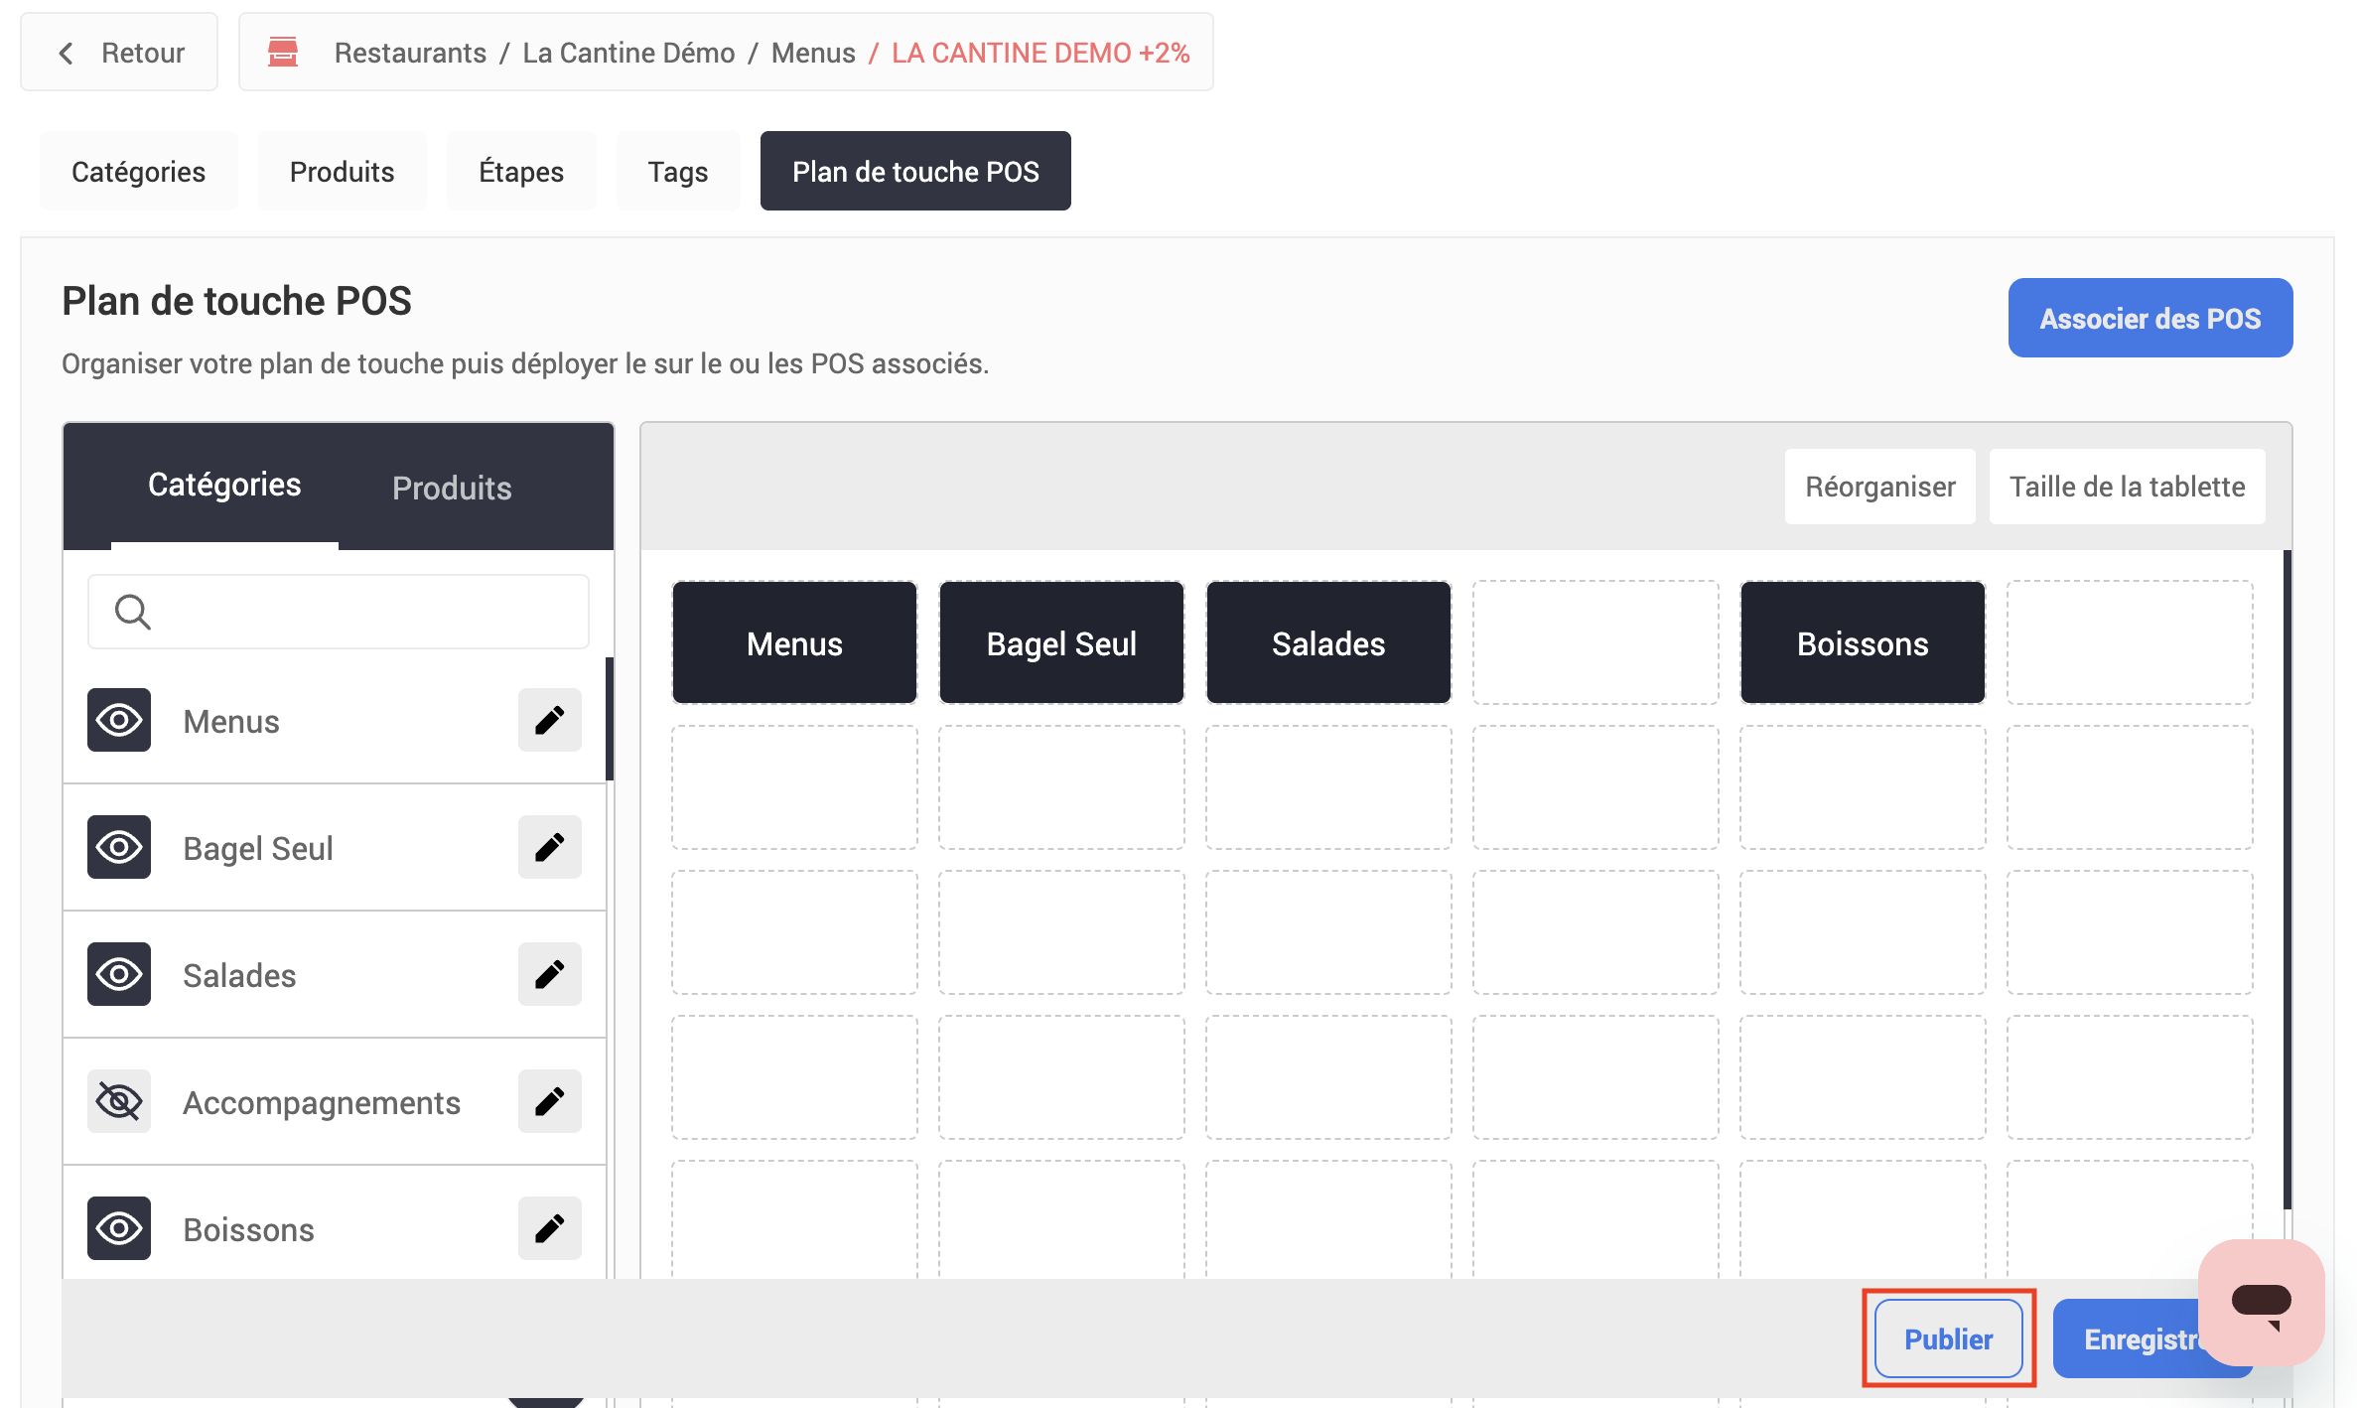This screenshot has height=1408, width=2357.
Task: Click the pencil icon next to Salades
Action: (x=549, y=974)
